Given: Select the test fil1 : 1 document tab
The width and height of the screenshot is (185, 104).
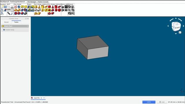Looking at the screenshot, I should click(38, 98).
